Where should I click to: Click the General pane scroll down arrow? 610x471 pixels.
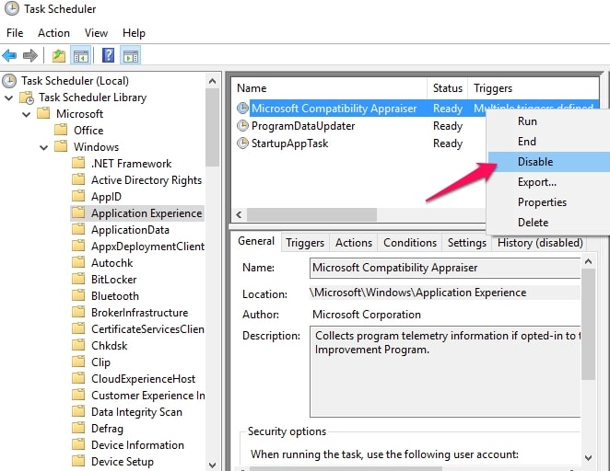[588, 458]
